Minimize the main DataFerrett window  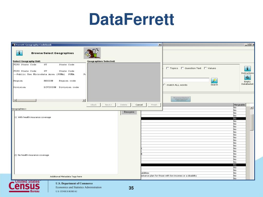point(246,45)
